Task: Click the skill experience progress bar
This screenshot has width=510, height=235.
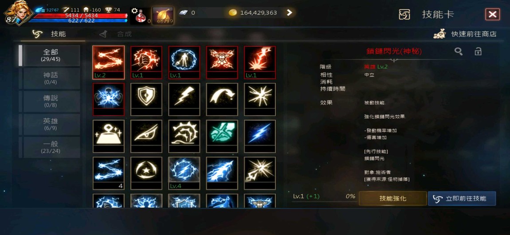Action: [324, 201]
